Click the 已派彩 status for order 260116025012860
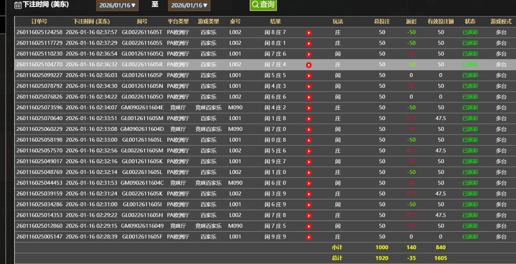 click(x=470, y=226)
